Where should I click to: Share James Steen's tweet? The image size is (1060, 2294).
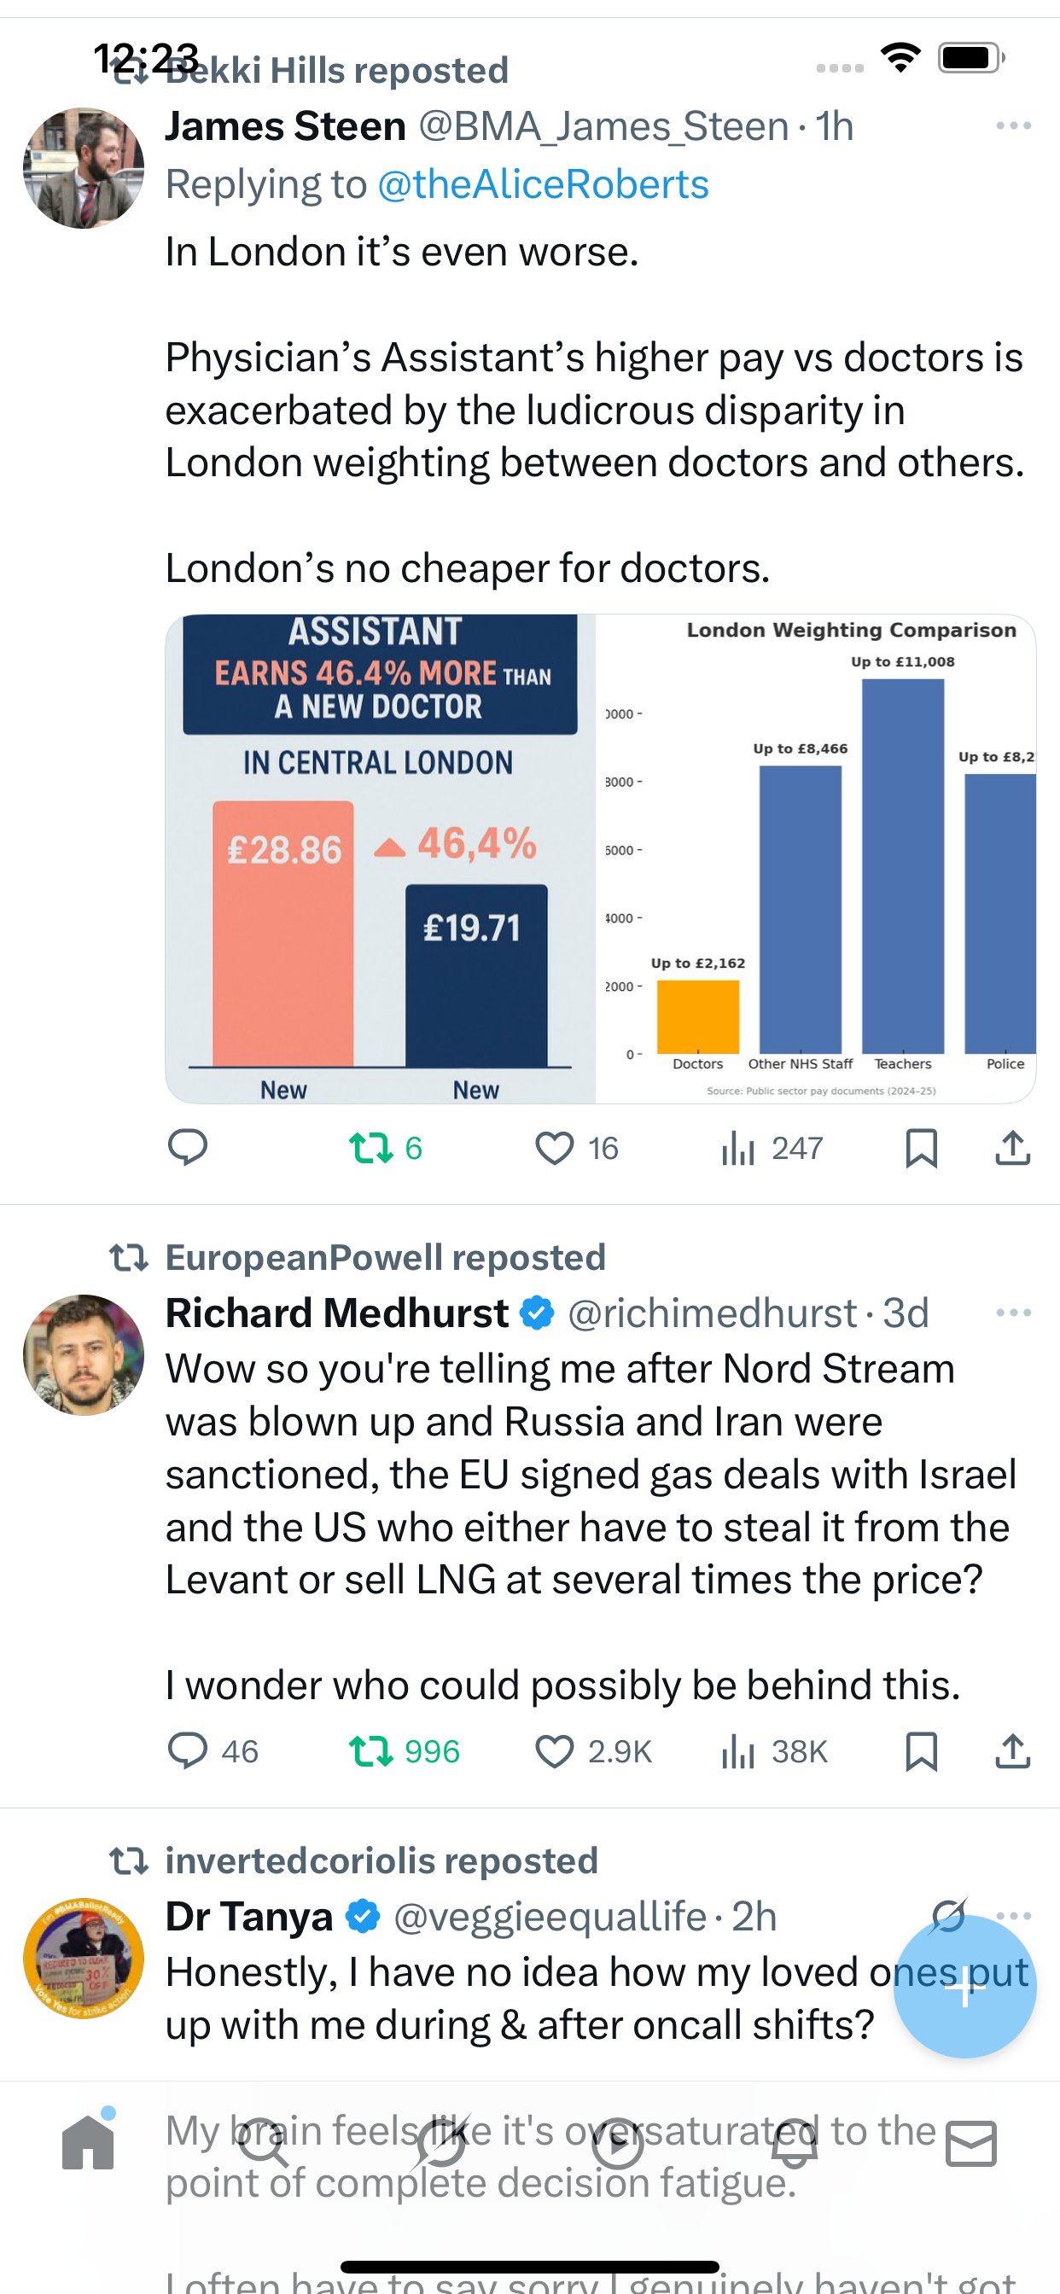tap(1013, 1147)
